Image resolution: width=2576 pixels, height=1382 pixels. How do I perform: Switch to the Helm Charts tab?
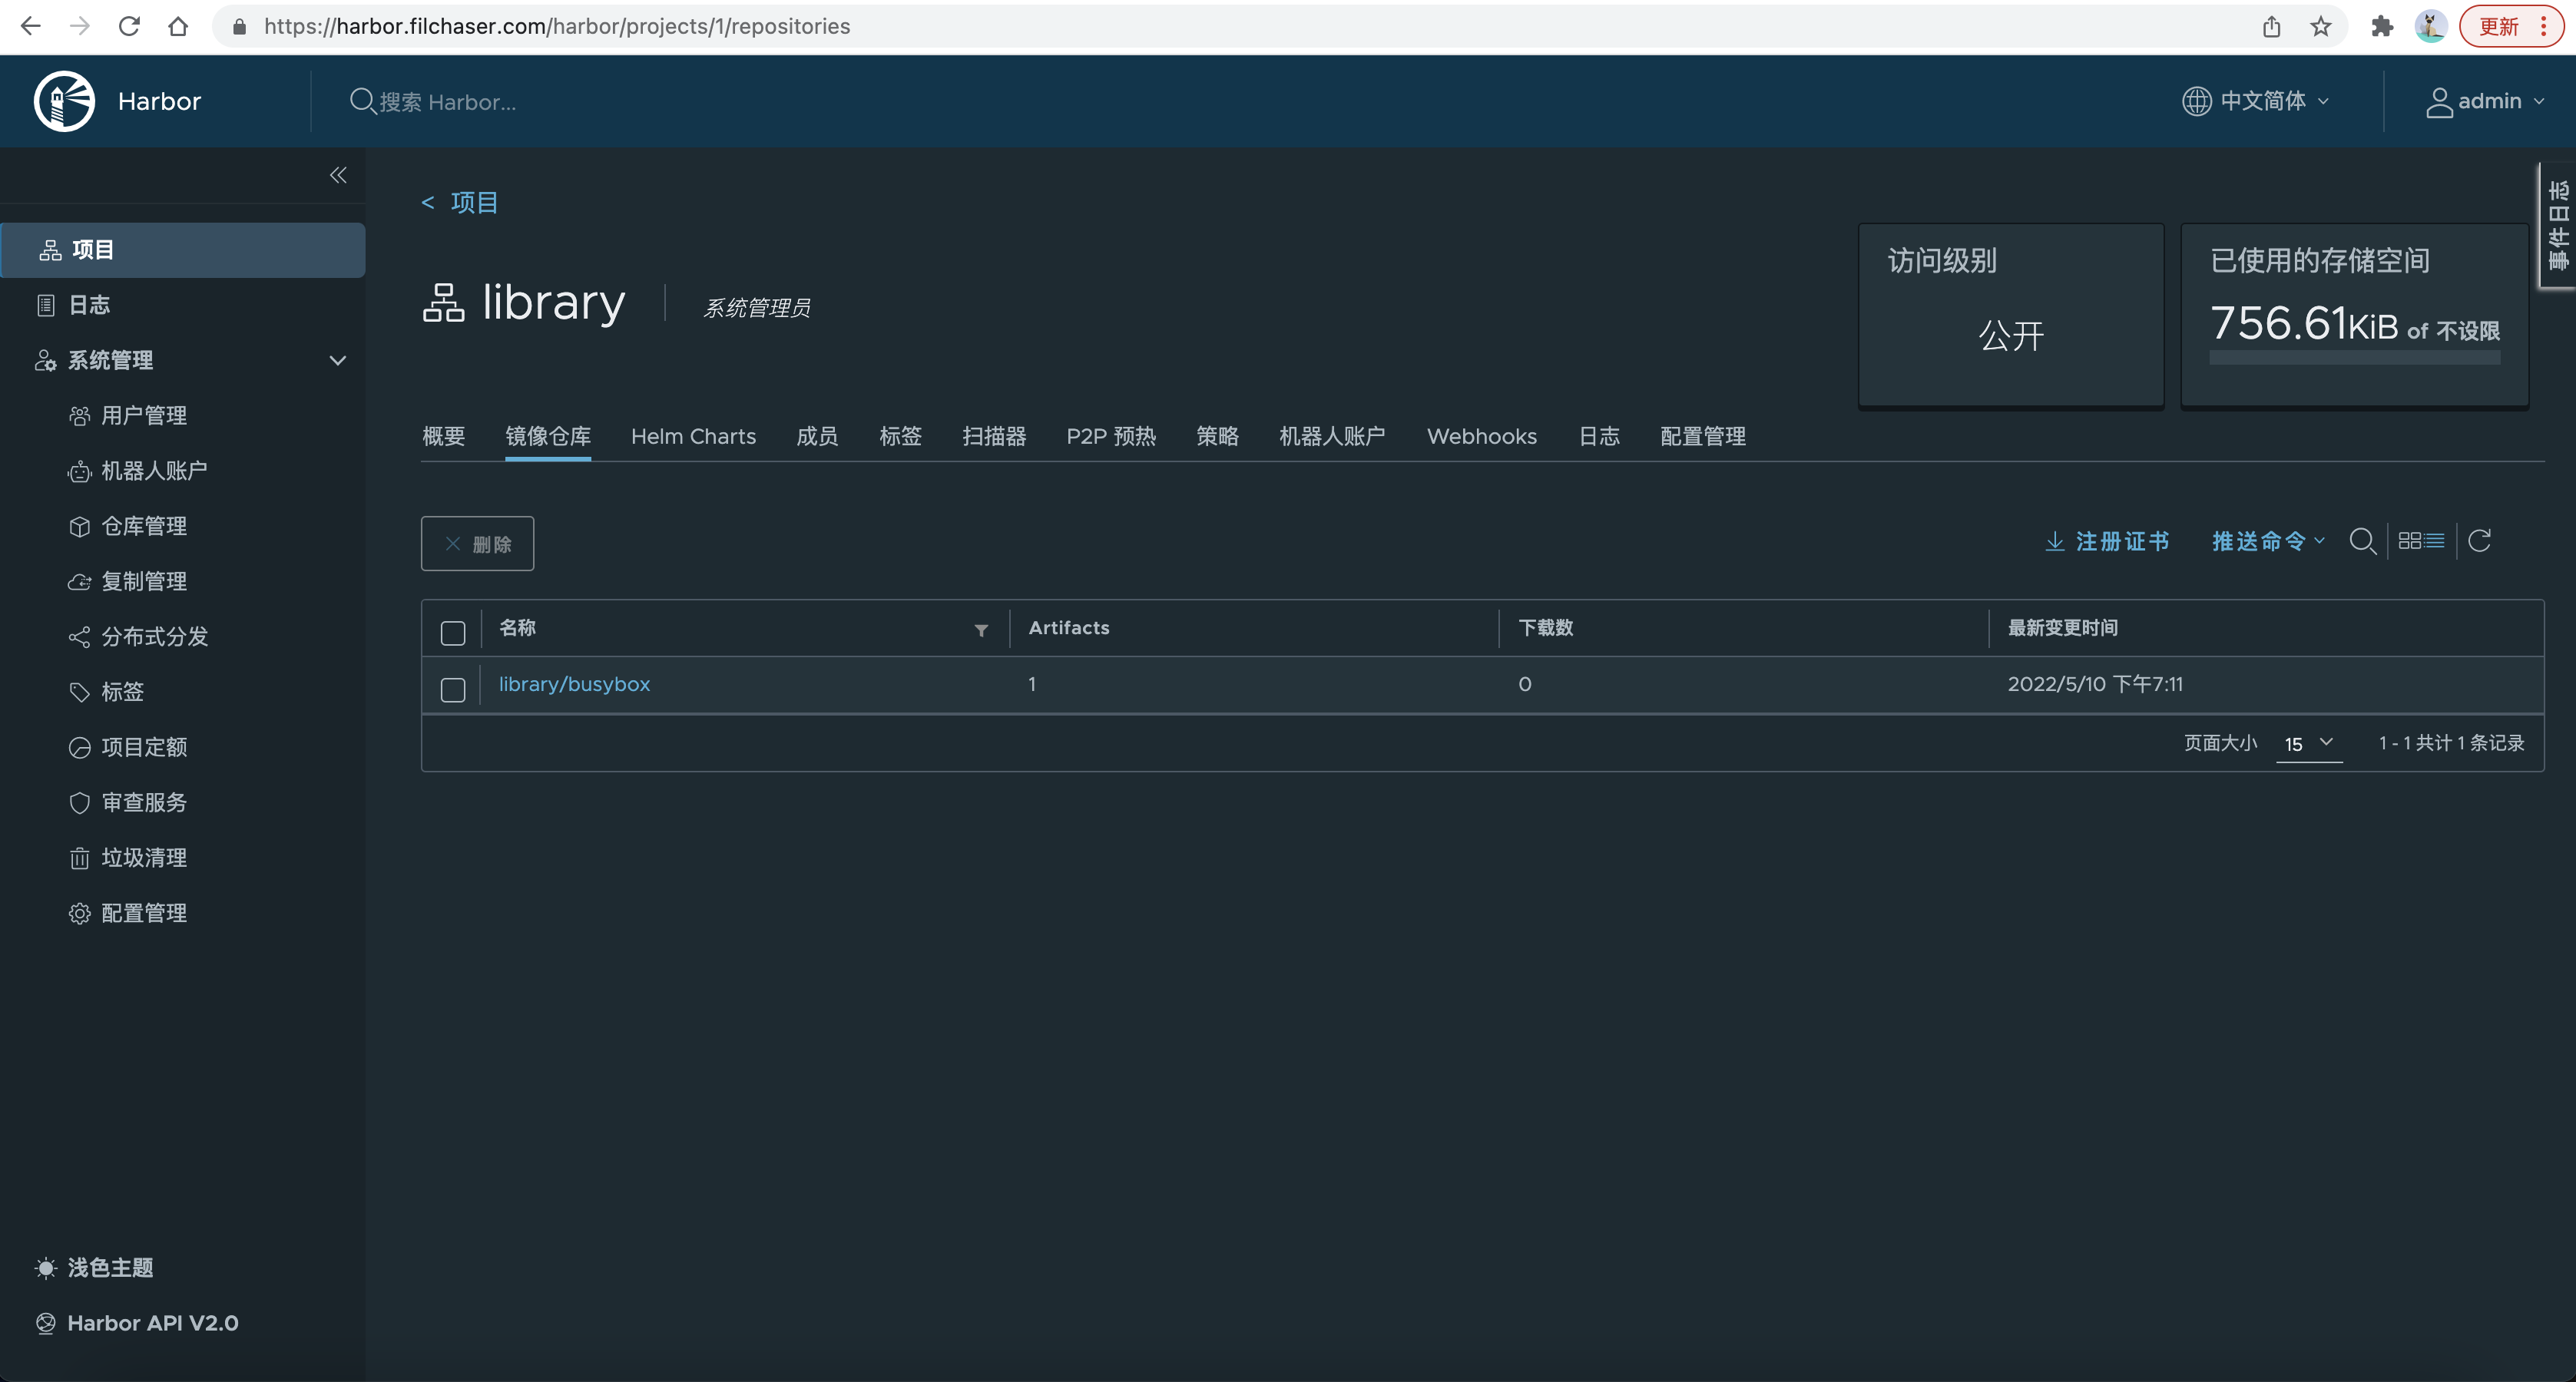pyautogui.click(x=693, y=437)
